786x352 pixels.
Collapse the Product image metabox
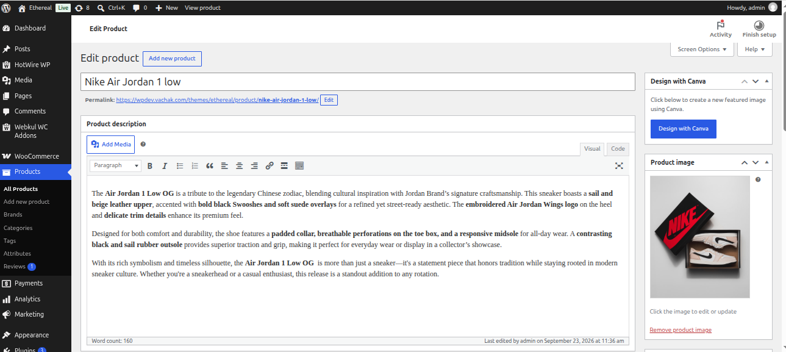coord(766,162)
